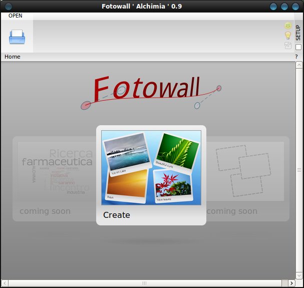The image size is (304, 288).
Task: Click the word cloud coming soon card
Action: [55, 179]
